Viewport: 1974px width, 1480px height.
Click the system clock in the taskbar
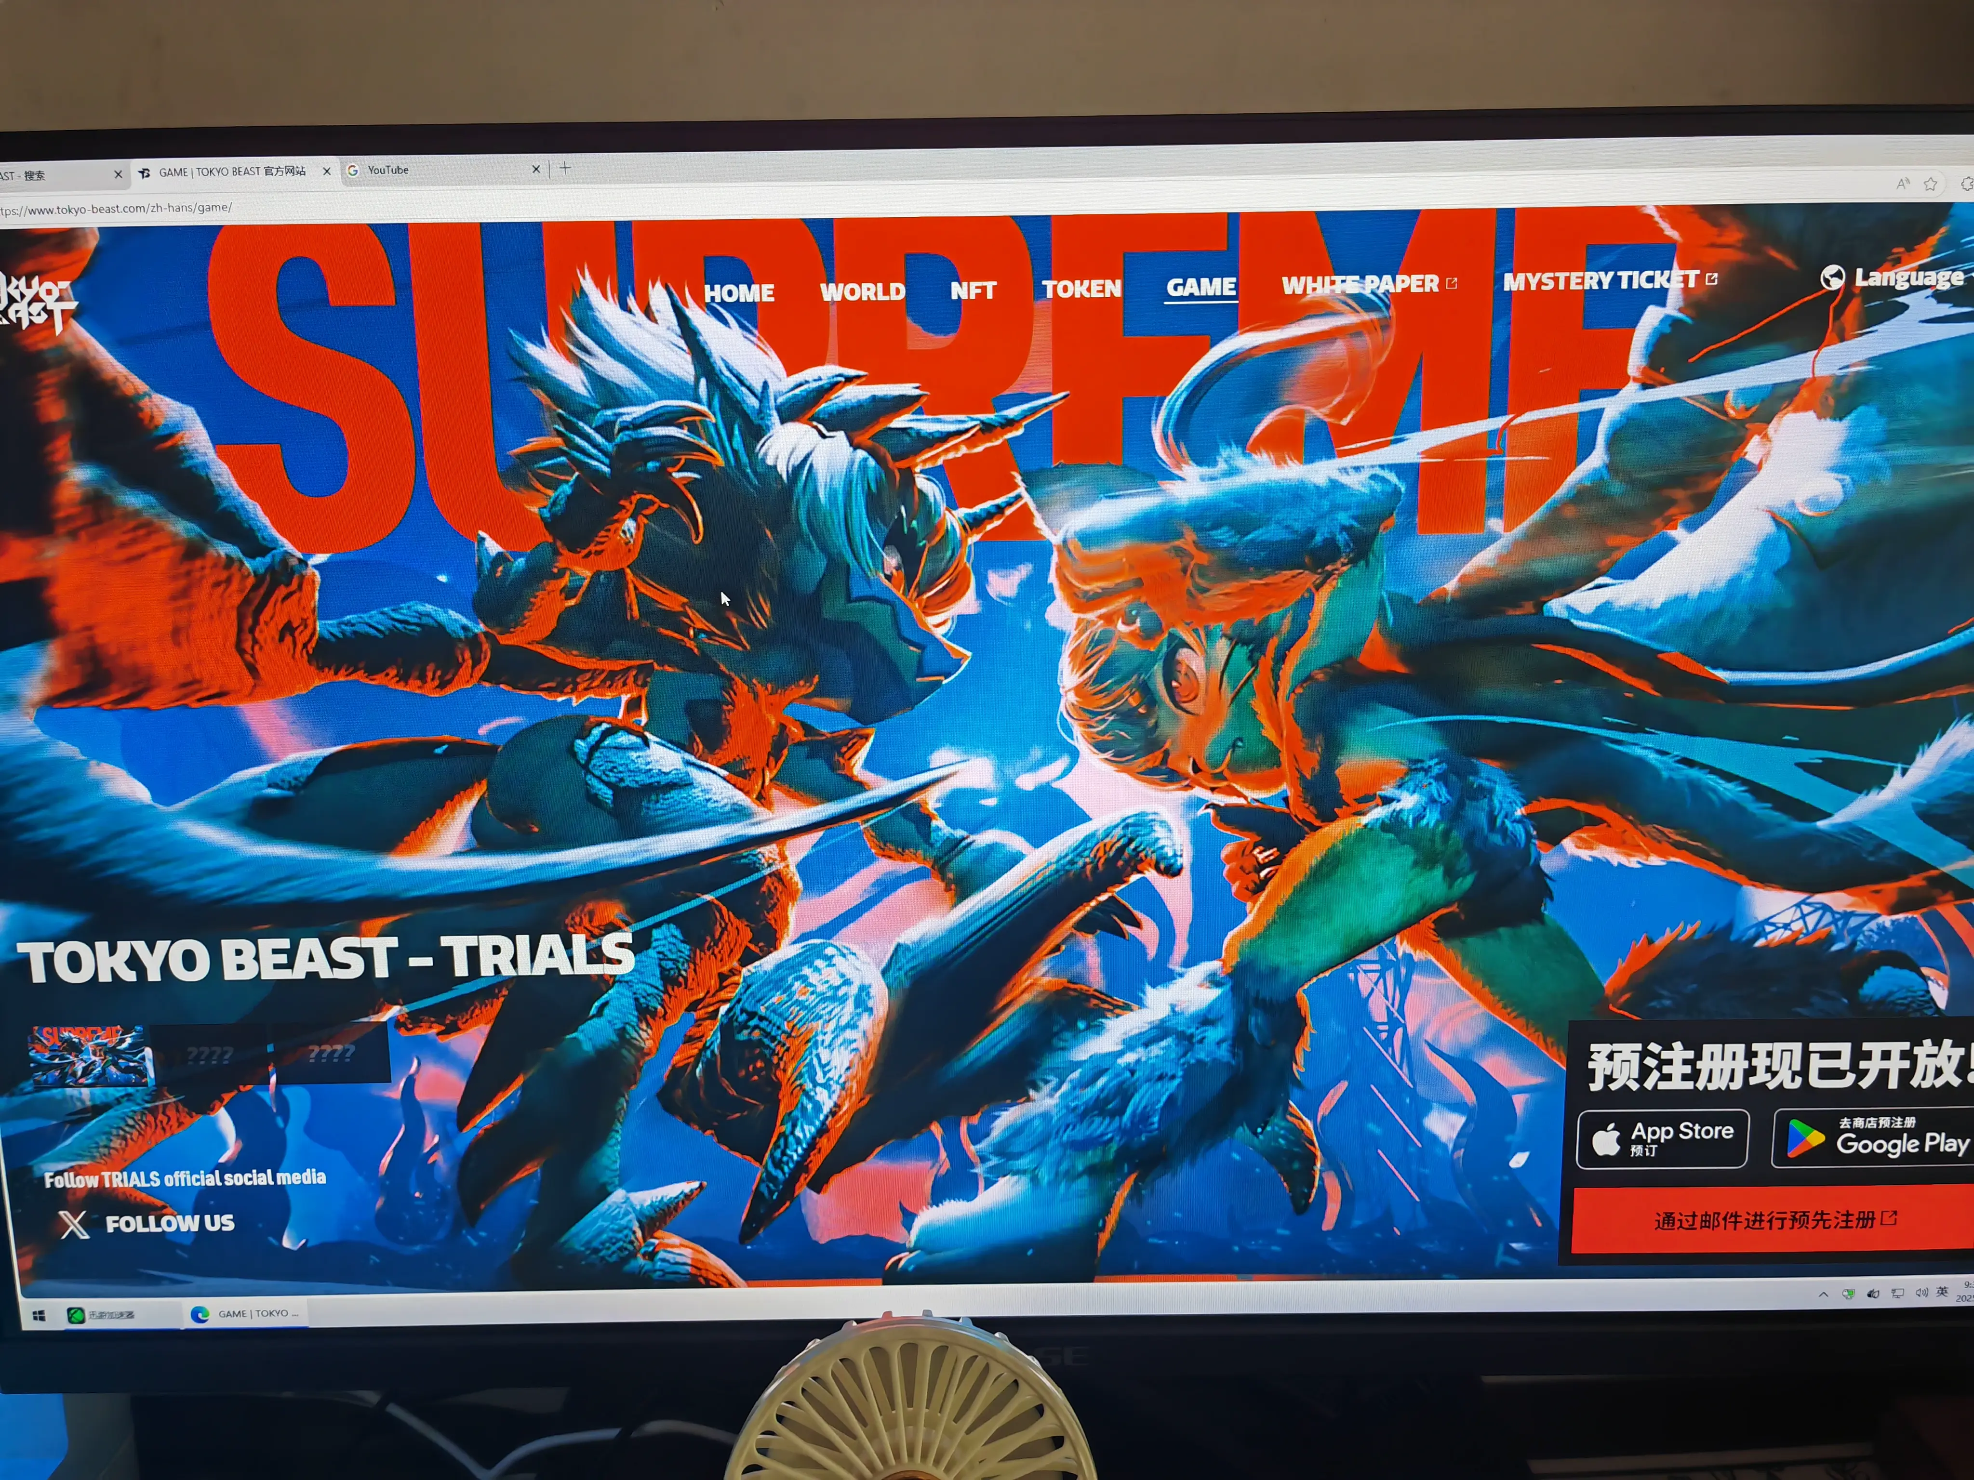[1964, 1291]
